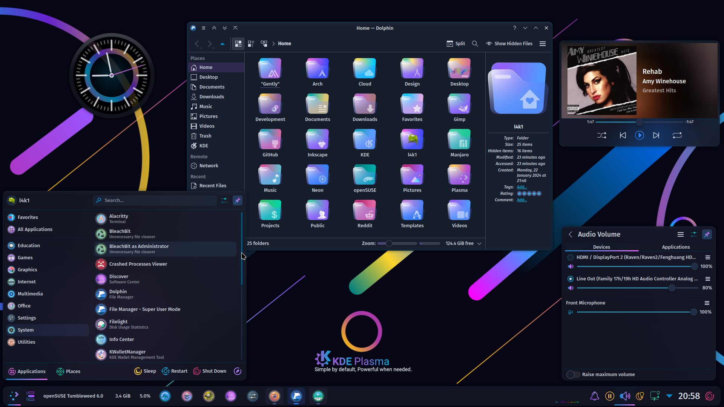724x407 pixels.
Task: Open All Applications in launcher
Action: coord(48,230)
